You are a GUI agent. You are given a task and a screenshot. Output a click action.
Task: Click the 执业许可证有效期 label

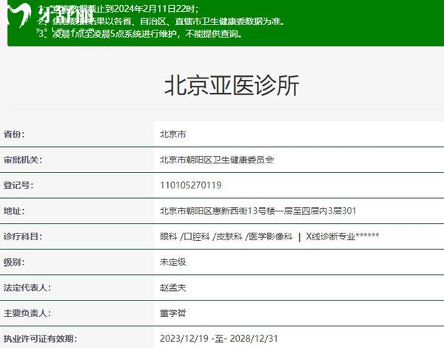tap(40, 338)
